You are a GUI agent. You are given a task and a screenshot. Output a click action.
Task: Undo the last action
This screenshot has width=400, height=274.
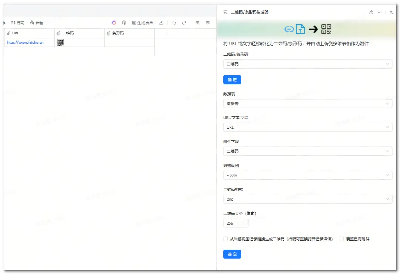tap(174, 23)
